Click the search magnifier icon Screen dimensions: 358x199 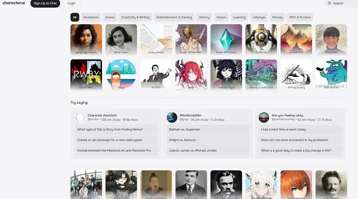tap(329, 3)
